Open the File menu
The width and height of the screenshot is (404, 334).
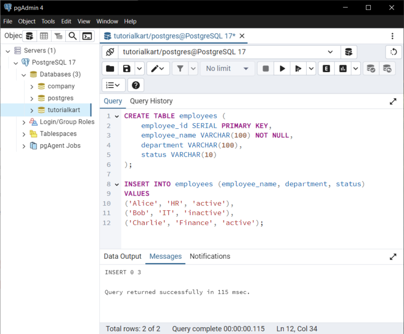(x=8, y=22)
